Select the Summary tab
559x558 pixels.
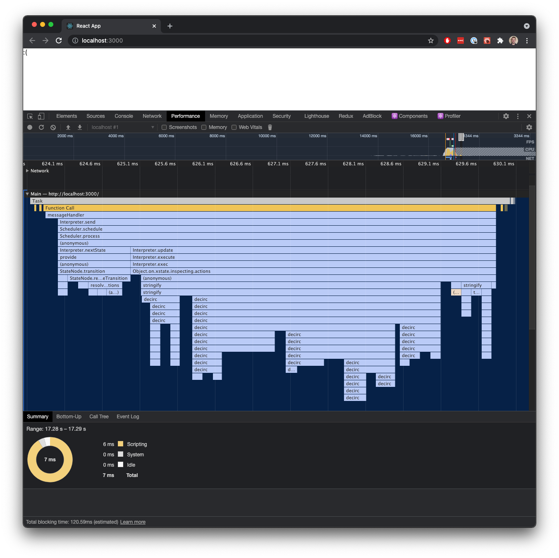pos(38,417)
